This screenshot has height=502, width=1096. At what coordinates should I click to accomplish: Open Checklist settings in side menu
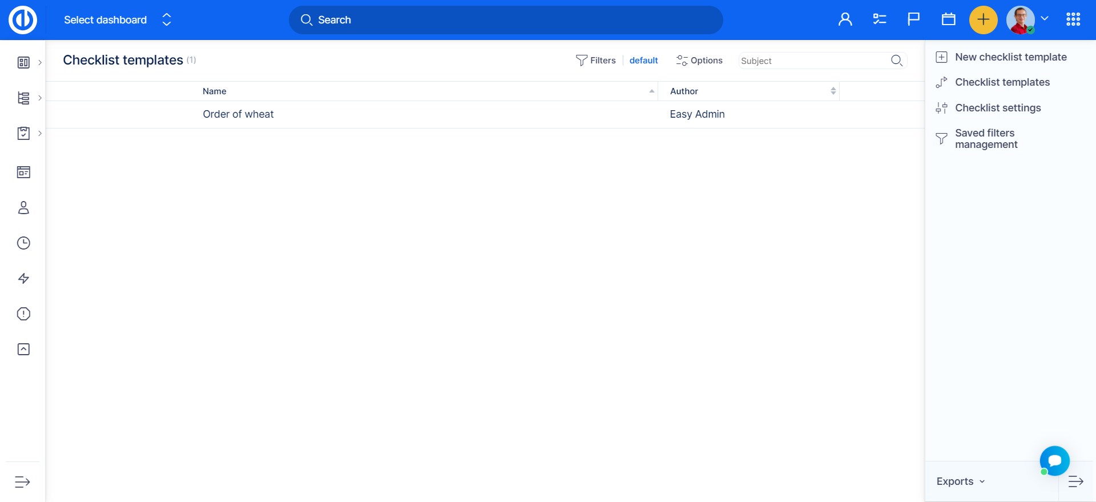[x=997, y=108]
